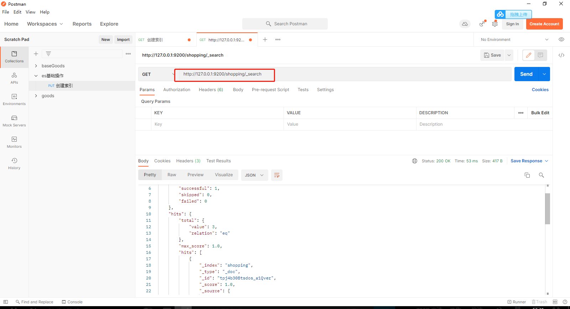Open the collections more options ellipsis
570x309 pixels.
click(128, 54)
